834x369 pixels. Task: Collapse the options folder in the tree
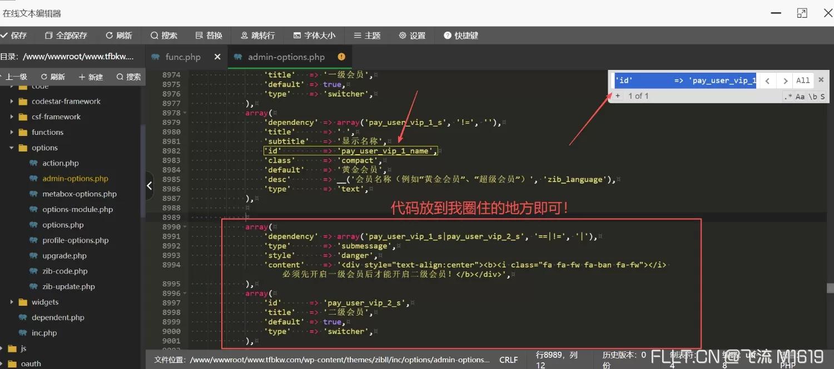[12, 148]
